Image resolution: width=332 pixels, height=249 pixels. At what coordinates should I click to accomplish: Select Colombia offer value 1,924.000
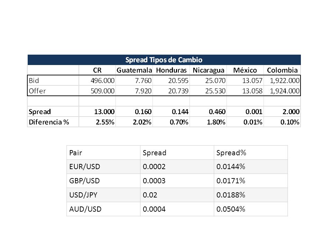click(x=285, y=91)
